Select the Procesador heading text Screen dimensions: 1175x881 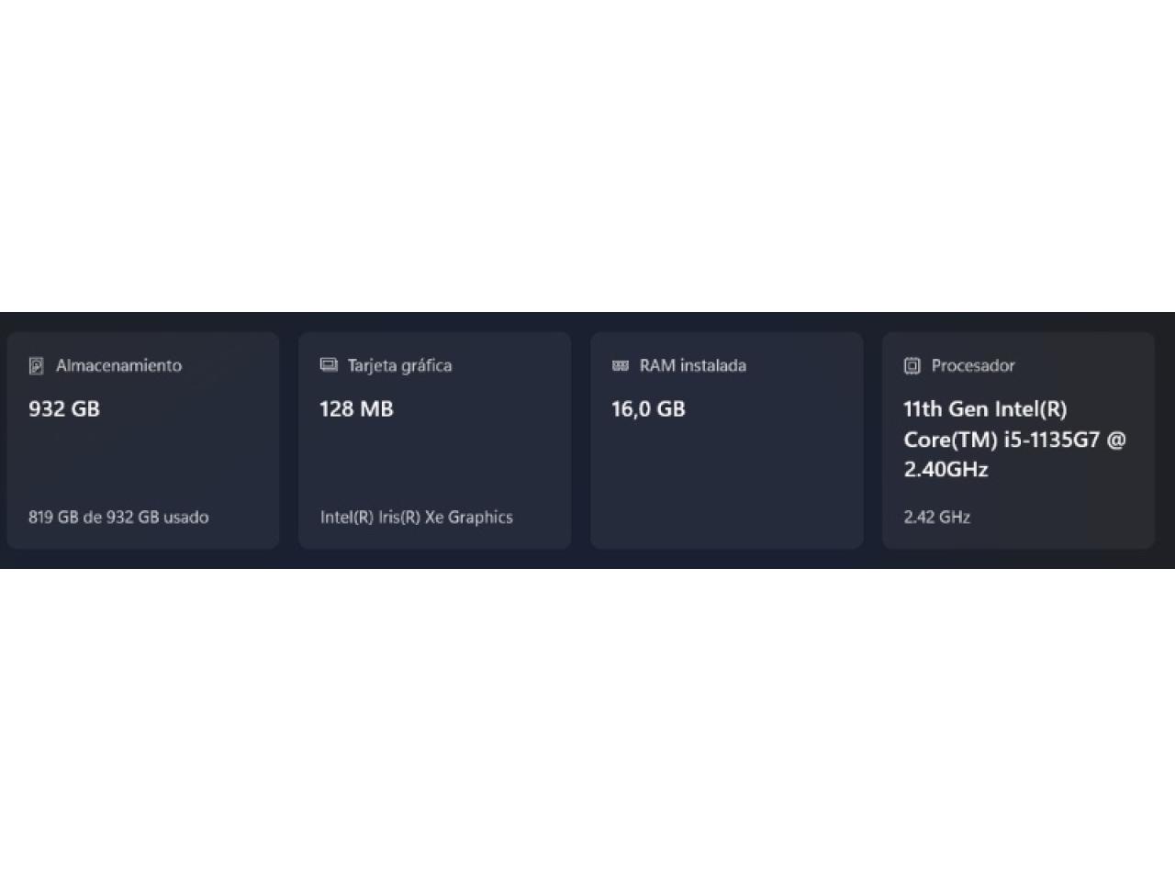(x=973, y=365)
